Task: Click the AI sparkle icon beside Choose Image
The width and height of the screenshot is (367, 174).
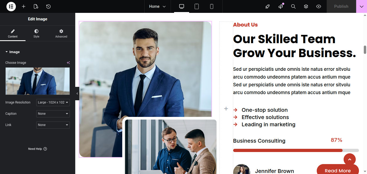Action: click(68, 63)
